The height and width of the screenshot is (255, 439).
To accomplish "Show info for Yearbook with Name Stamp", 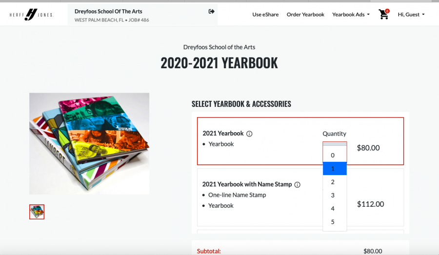I will [x=298, y=185].
